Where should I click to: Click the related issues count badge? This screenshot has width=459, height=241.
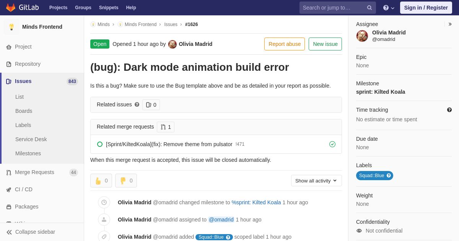pyautogui.click(x=151, y=105)
